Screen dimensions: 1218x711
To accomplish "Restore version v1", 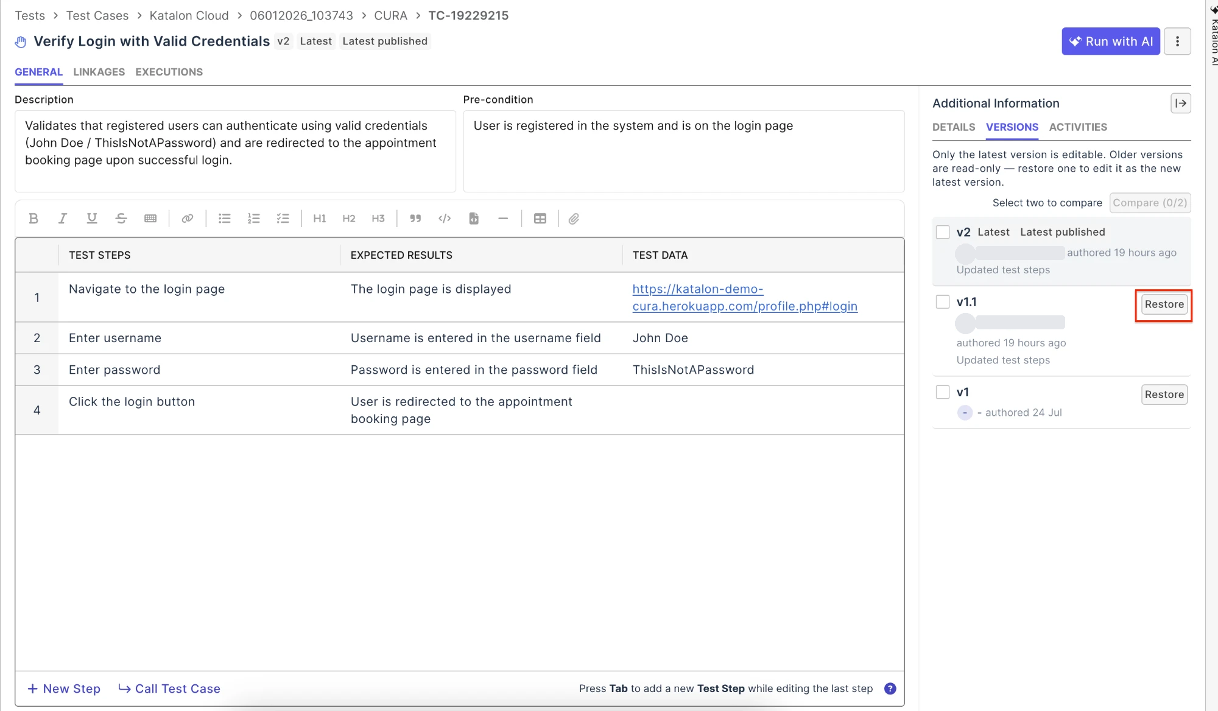I will click(x=1164, y=394).
